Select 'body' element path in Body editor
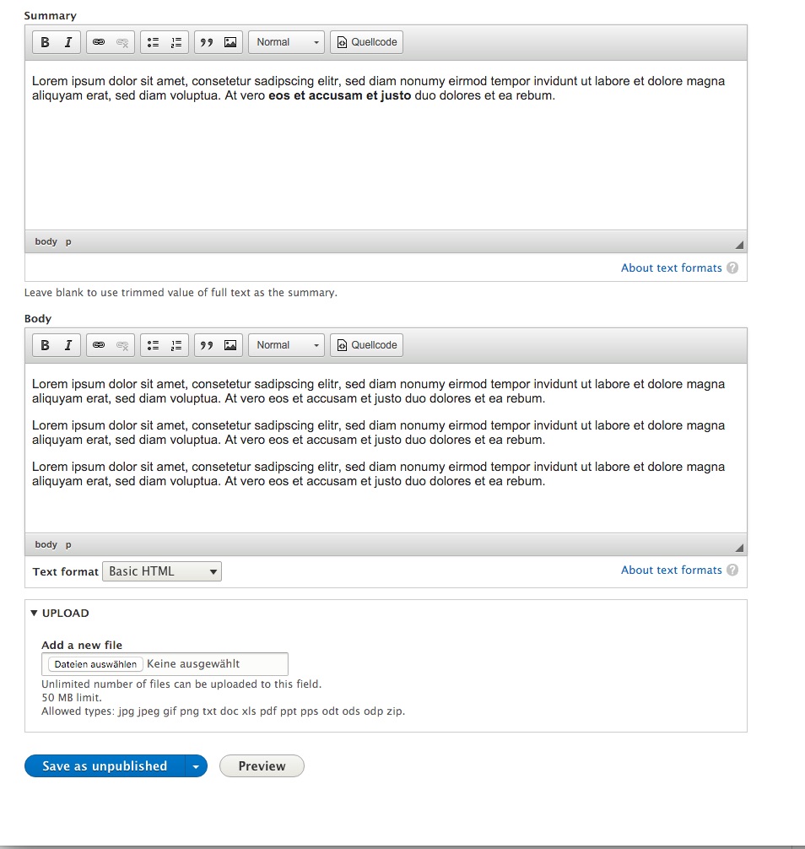The width and height of the screenshot is (805, 849). [46, 544]
